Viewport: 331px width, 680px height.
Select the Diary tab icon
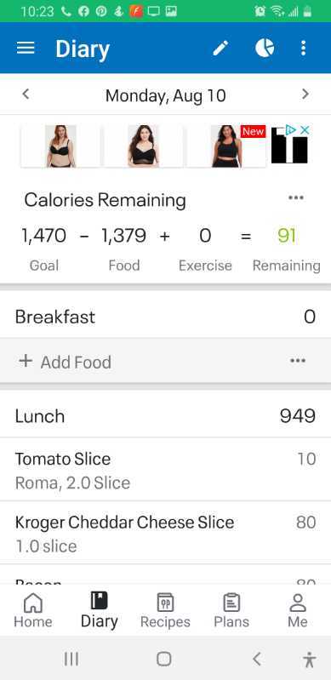coord(99,601)
